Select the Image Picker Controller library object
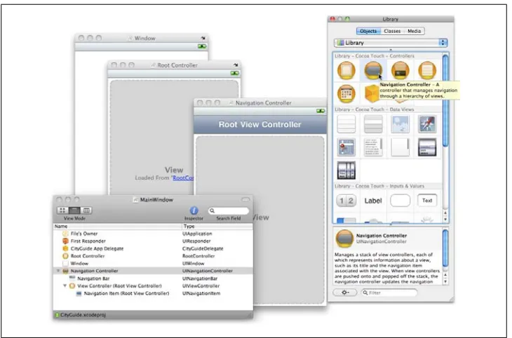This screenshot has height=338, width=512. (x=346, y=94)
